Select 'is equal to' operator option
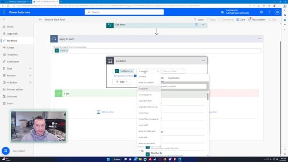 (149, 89)
